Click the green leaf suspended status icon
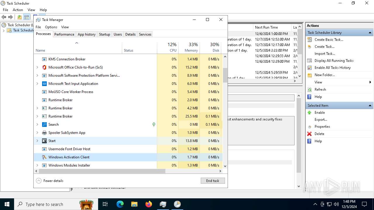The width and height of the screenshot is (374, 210). 154,125
